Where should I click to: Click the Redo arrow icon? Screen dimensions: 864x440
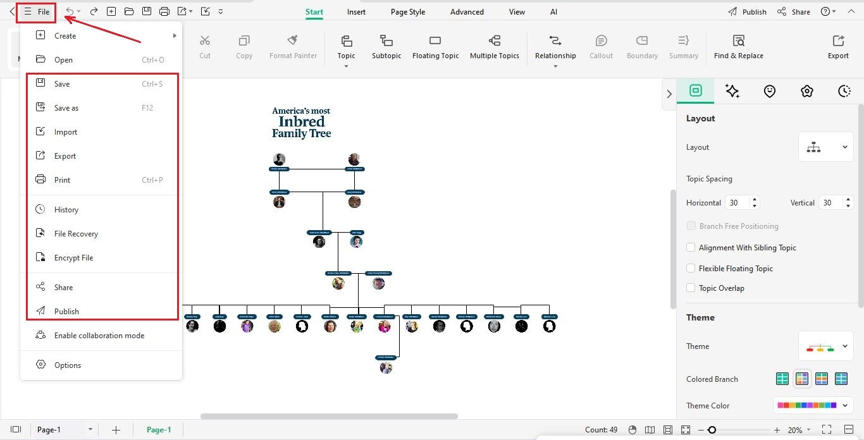pos(94,11)
